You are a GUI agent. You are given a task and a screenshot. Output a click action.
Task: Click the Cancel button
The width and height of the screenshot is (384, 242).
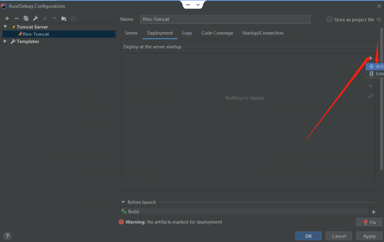point(339,236)
